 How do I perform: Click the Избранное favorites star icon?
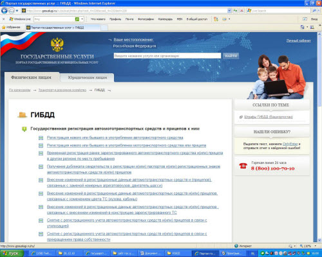[x=3, y=27]
